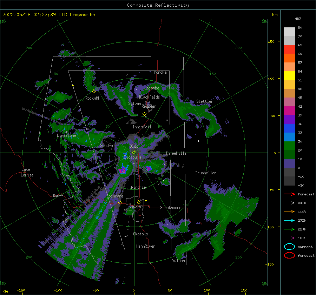Click the Calgary city label

click(137, 206)
